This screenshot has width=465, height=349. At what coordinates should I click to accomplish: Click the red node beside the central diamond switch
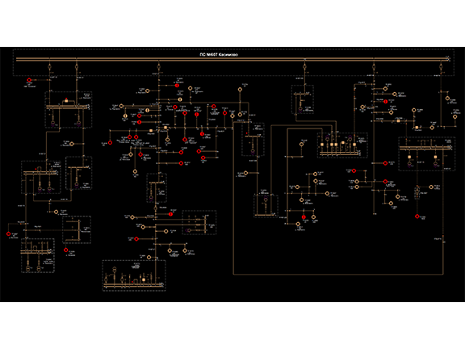pyautogui.click(x=170, y=214)
